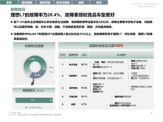This screenshot has width=163, height=122.
Task: Click the 后排座椅电动调节角度不对齐 text
Action: [123, 106]
